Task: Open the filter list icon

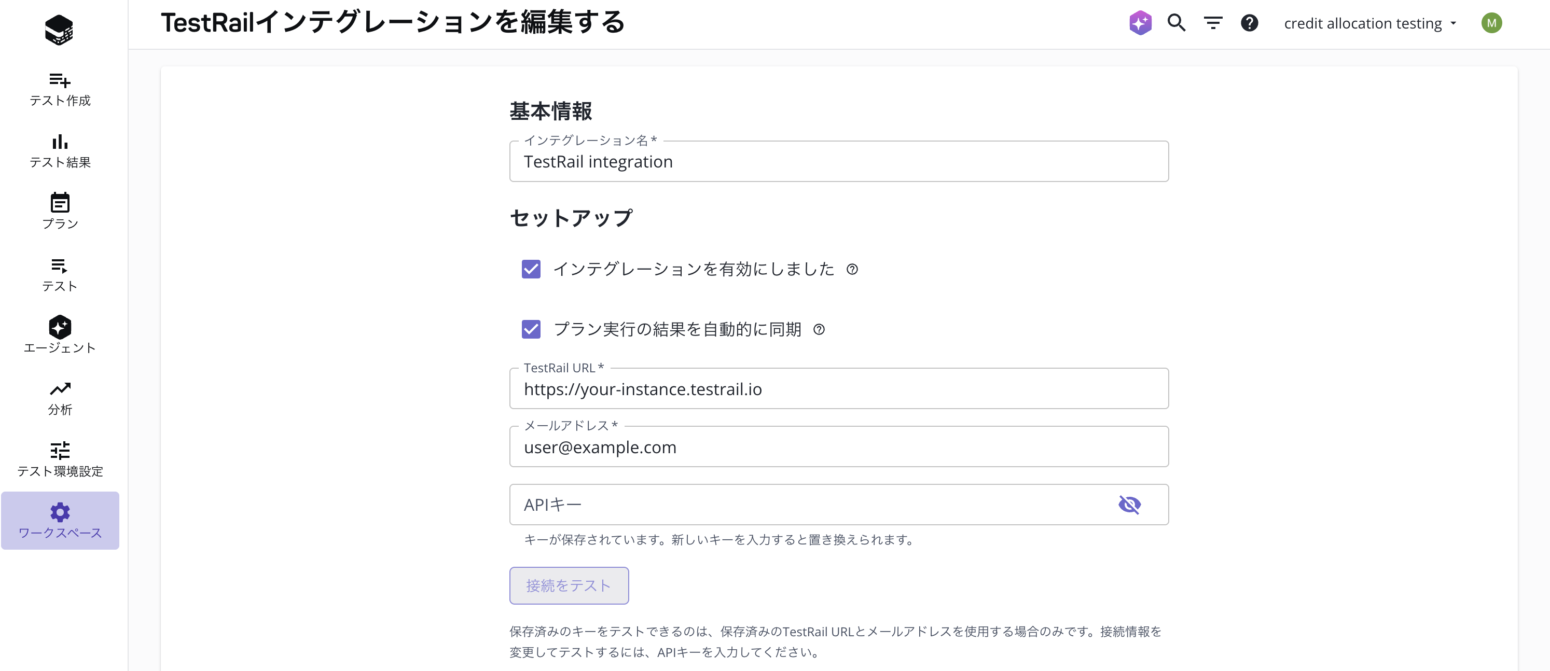Action: [1213, 23]
